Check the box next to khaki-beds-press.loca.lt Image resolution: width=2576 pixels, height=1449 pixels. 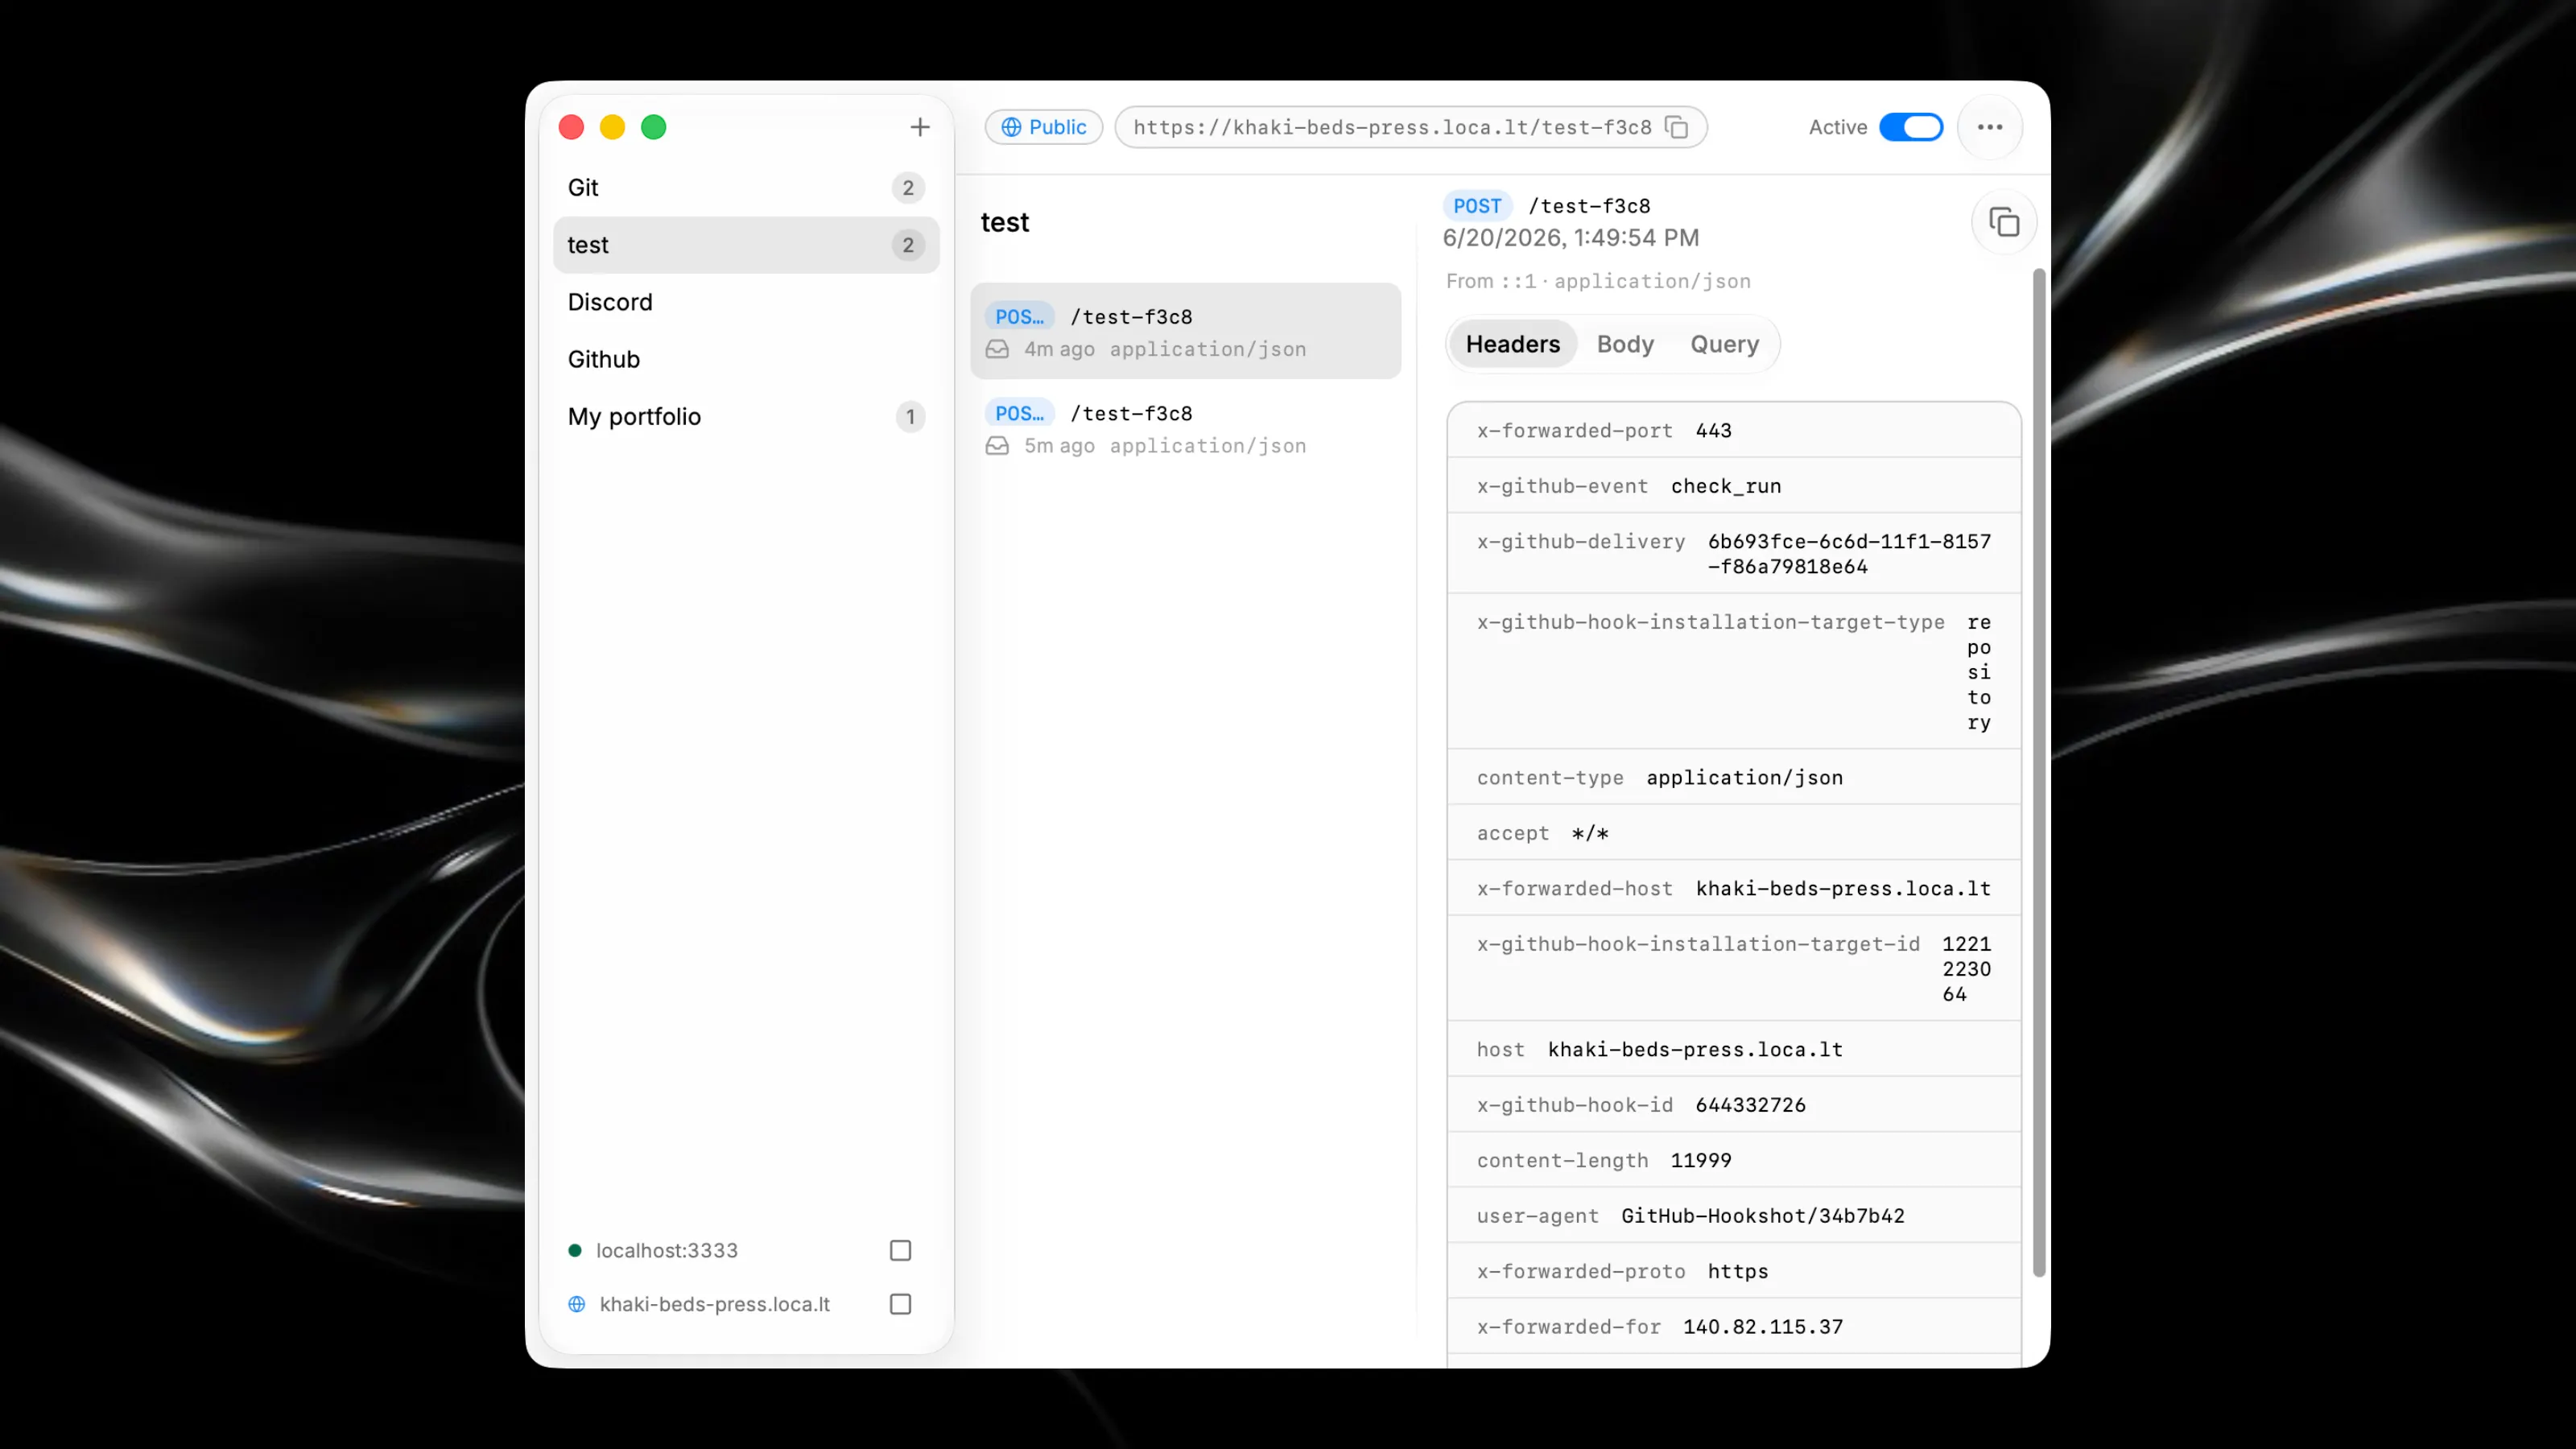900,1304
